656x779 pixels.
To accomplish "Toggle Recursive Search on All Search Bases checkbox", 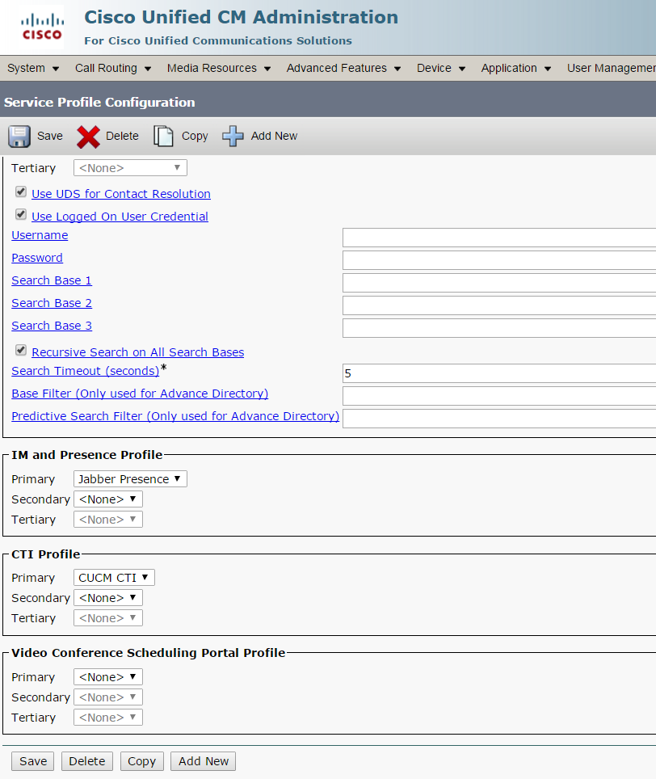I will (21, 350).
